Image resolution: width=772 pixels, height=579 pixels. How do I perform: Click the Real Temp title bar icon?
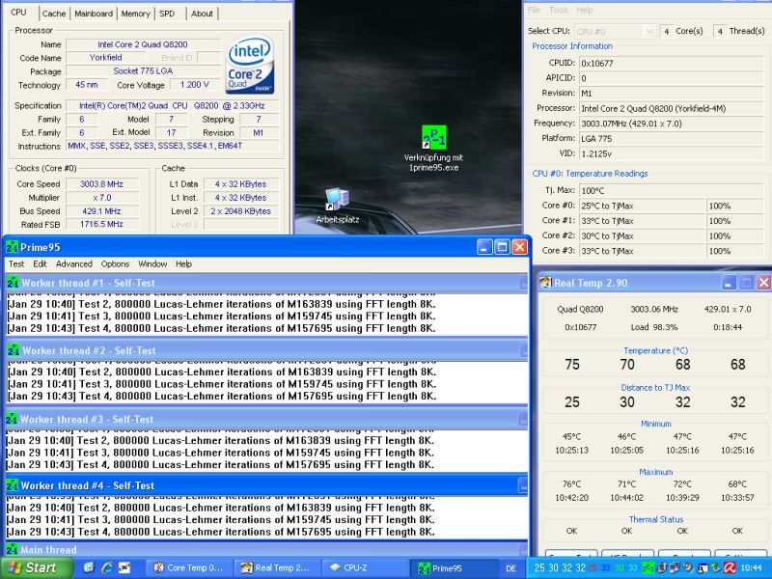click(x=545, y=283)
